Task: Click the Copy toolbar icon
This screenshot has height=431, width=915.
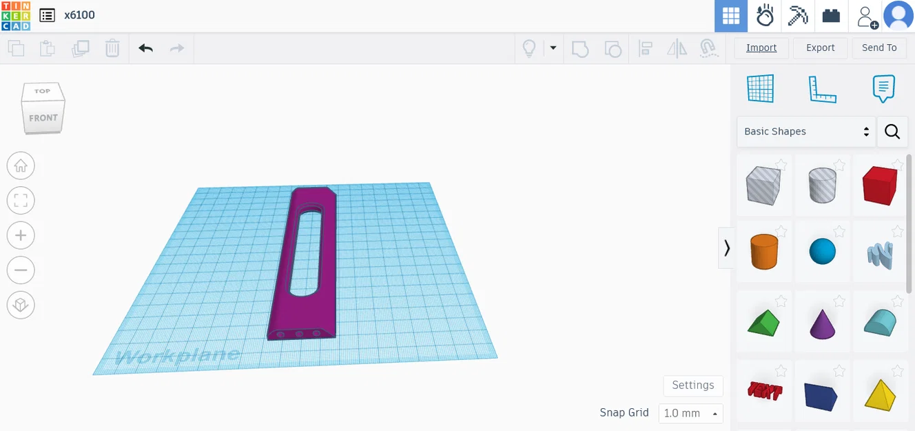Action: [x=16, y=48]
